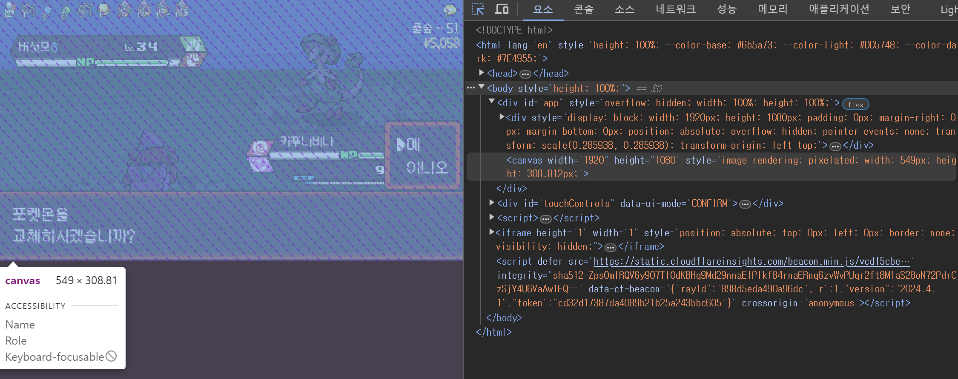Open the 소스 tab
The height and width of the screenshot is (379, 958).
624,9
